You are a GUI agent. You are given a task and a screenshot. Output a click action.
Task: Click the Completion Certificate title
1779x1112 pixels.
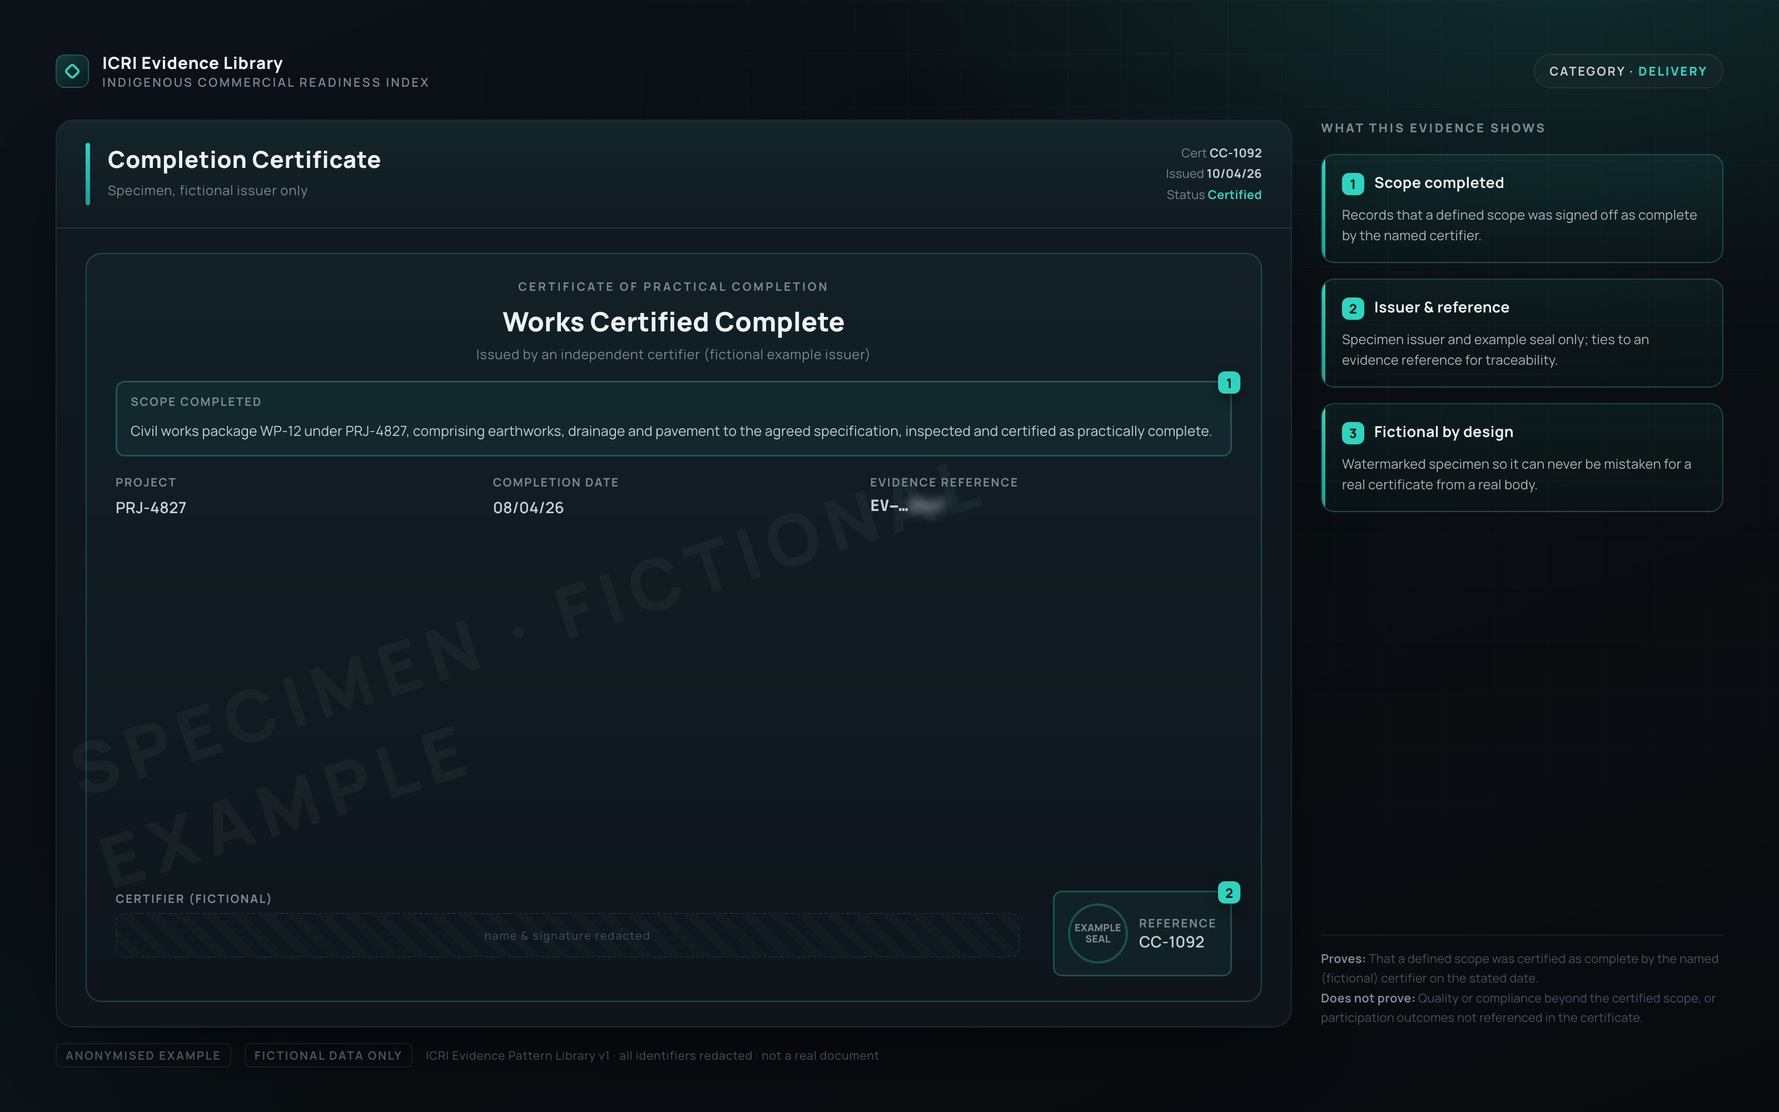(x=244, y=160)
